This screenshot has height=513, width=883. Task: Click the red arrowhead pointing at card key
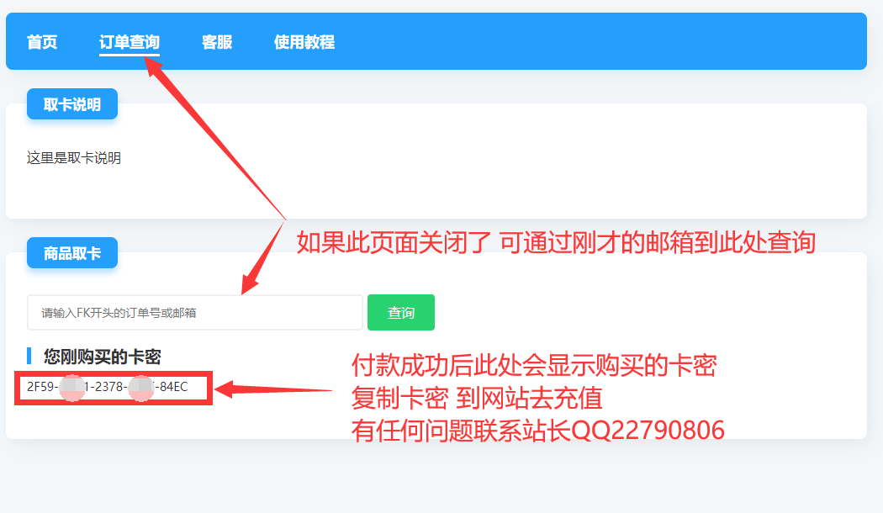pyautogui.click(x=225, y=389)
